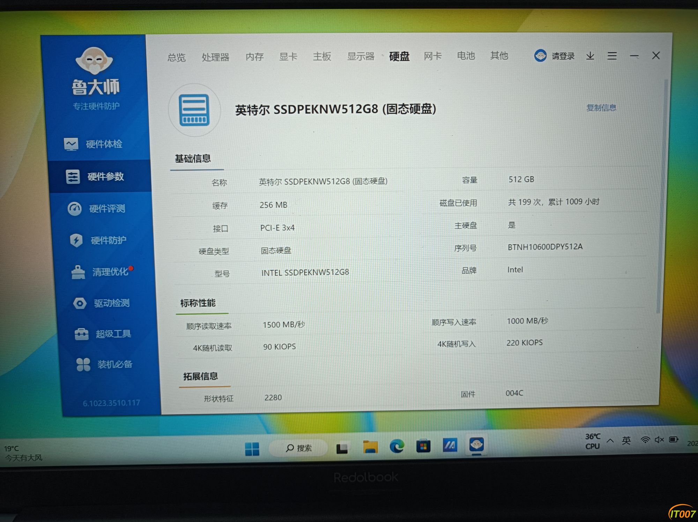Click the PCI-E 3x4 interface value

point(277,228)
